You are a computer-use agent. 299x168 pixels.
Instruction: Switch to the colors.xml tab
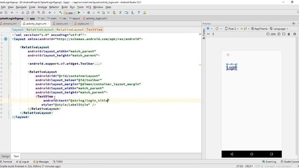click(x=62, y=24)
